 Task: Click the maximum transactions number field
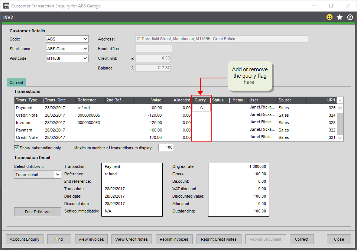166,147
